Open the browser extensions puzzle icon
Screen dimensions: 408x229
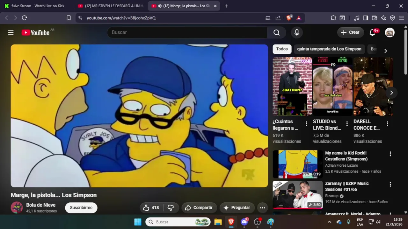tap(333, 18)
